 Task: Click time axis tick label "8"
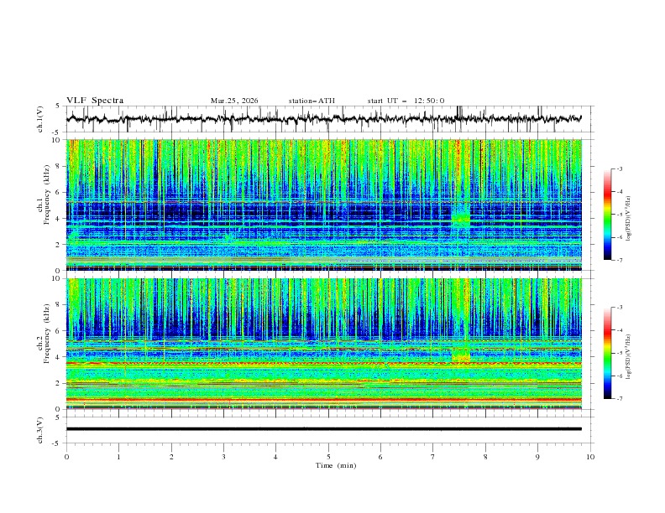pos(485,457)
